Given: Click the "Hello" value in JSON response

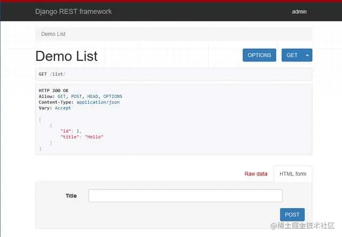Looking at the screenshot, I should (94, 137).
